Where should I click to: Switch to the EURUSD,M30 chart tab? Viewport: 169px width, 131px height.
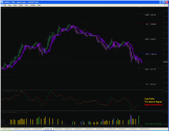tap(112, 129)
